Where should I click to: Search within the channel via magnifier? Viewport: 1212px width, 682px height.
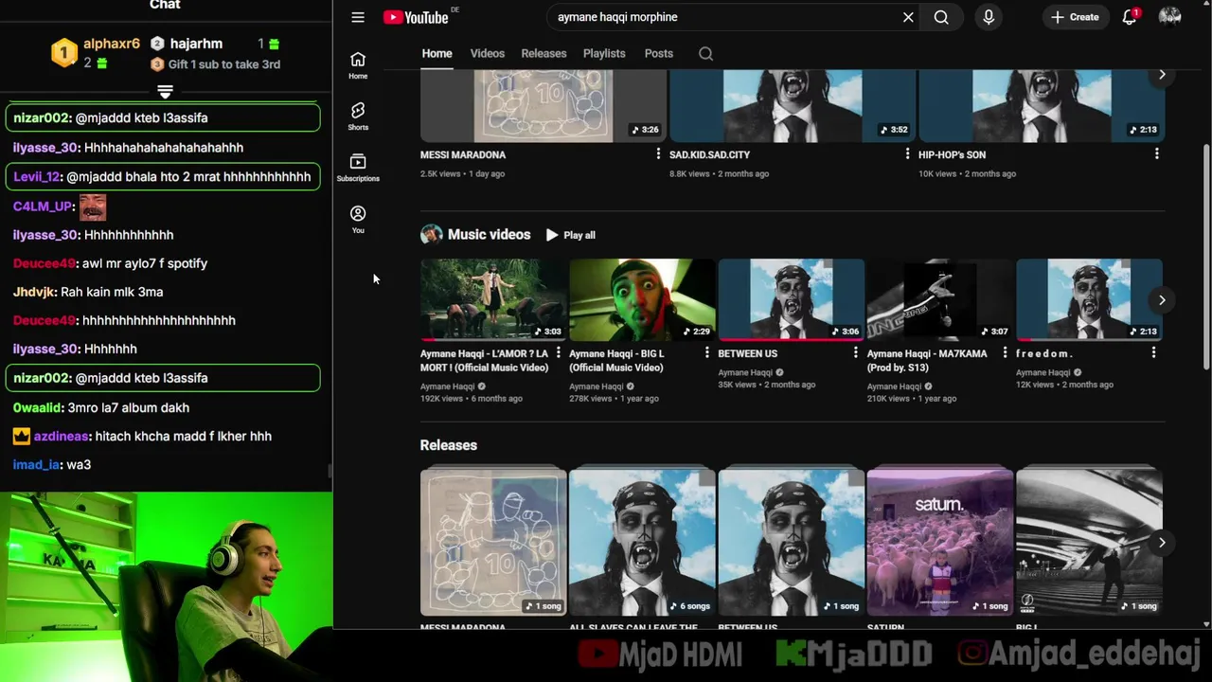[x=705, y=54]
